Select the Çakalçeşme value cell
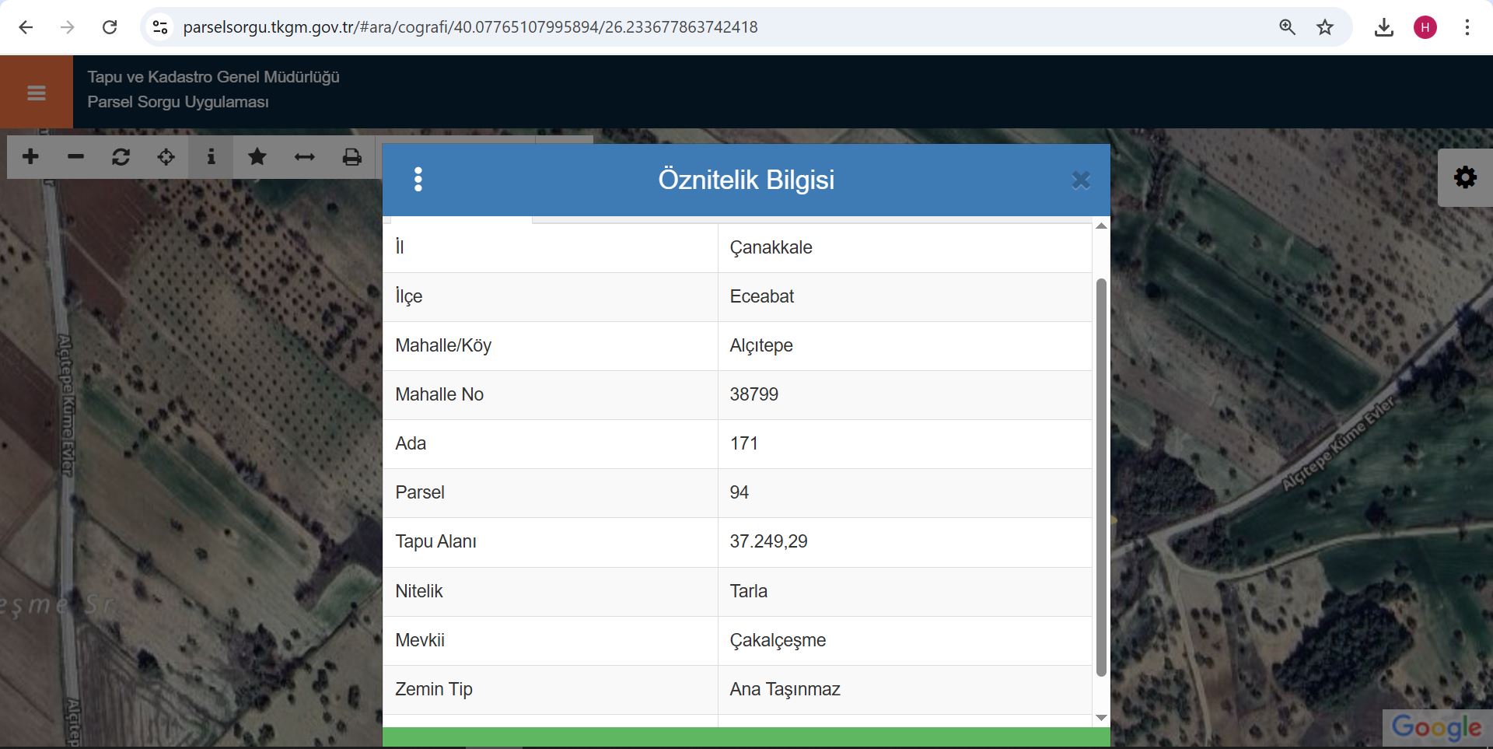 [x=904, y=640]
